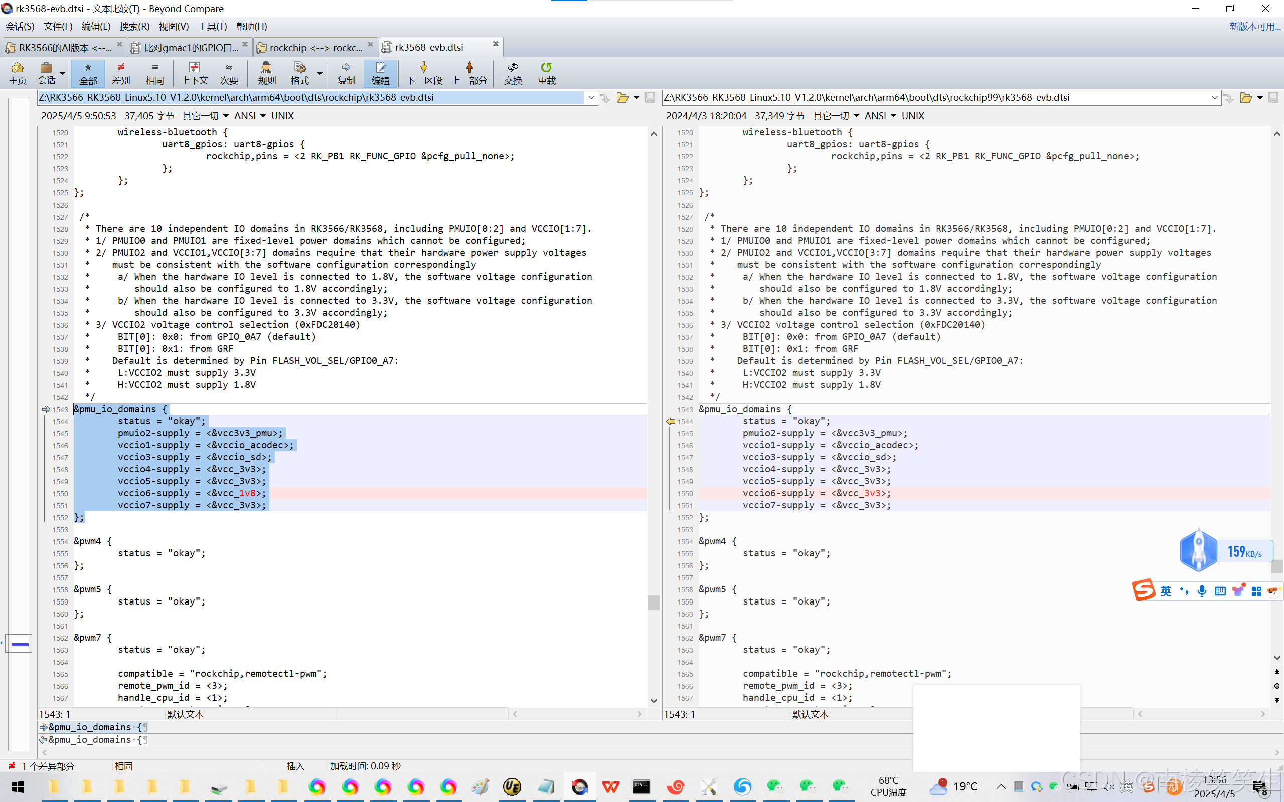1284x802 pixels.
Task: Click left pane open-file folder icon
Action: click(622, 98)
